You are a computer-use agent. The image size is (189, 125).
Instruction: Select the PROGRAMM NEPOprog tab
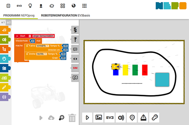(19, 16)
